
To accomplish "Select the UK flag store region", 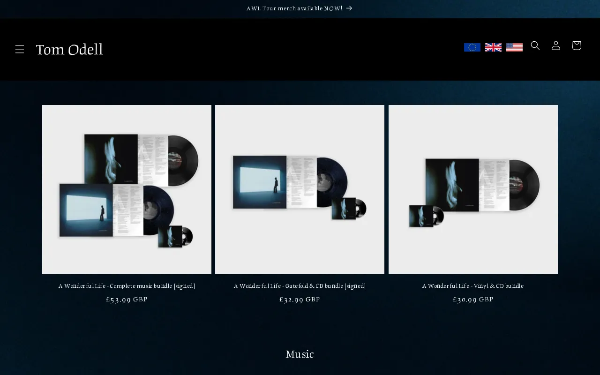I will click(493, 47).
